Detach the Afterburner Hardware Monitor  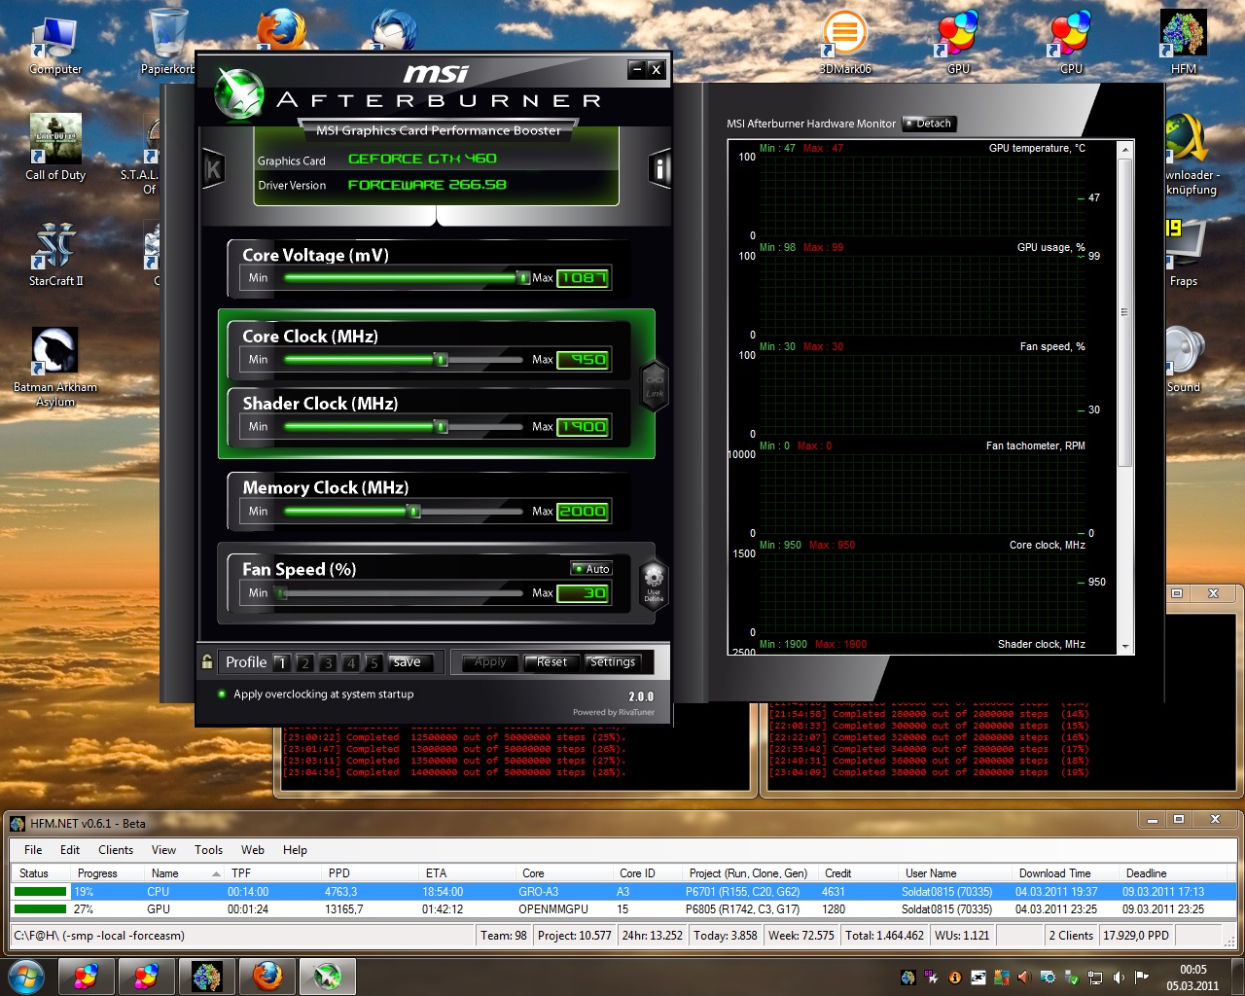point(930,124)
